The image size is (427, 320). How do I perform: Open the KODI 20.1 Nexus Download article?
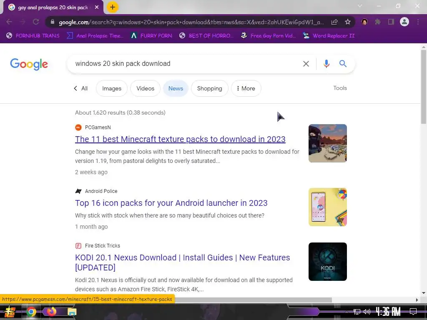tap(183, 262)
